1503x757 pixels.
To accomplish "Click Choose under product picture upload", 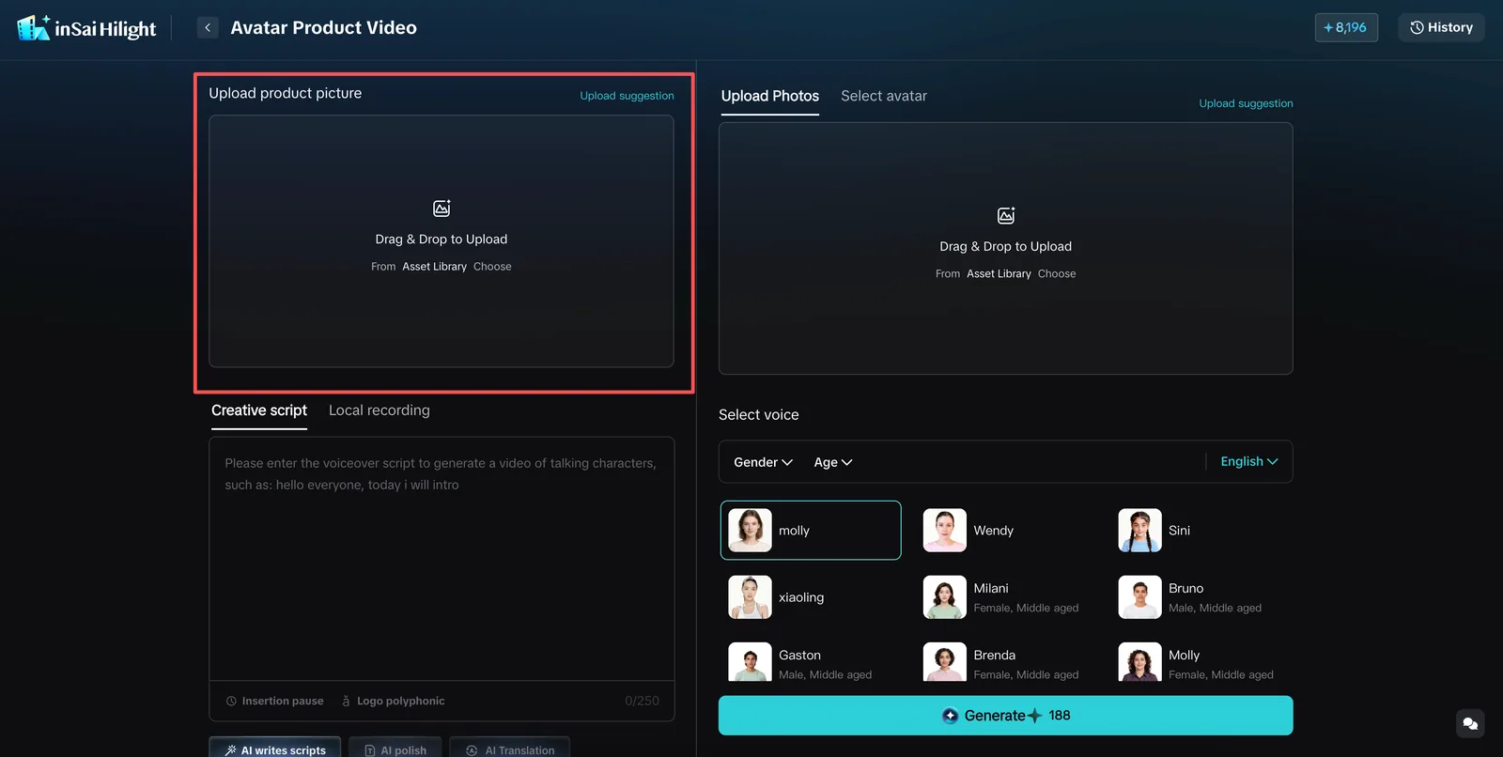I will click(x=492, y=267).
